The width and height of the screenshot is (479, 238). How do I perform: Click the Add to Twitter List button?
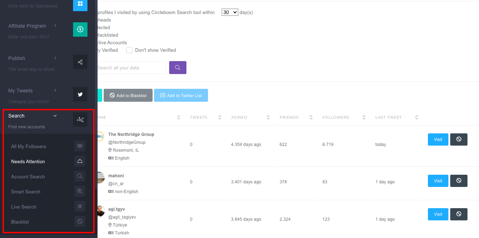point(181,95)
